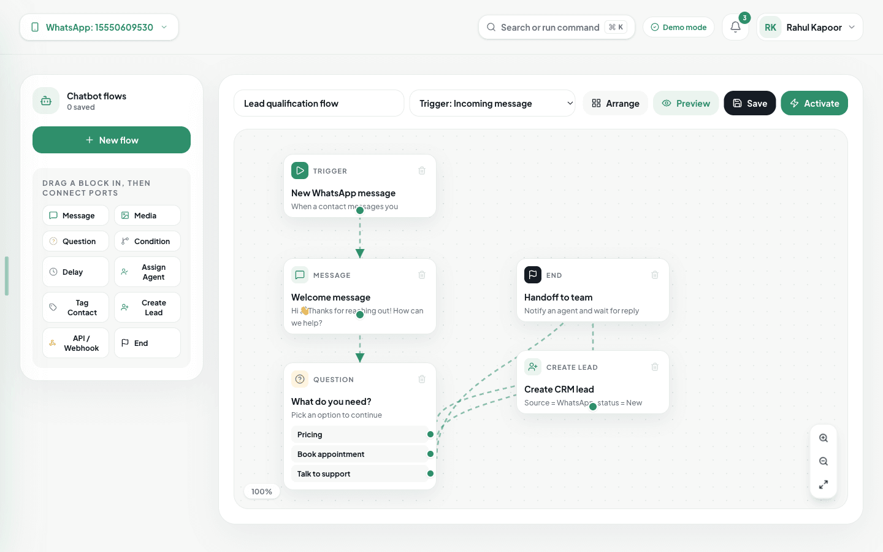Image resolution: width=883 pixels, height=552 pixels.
Task: Select the Message block
Action: [75, 215]
